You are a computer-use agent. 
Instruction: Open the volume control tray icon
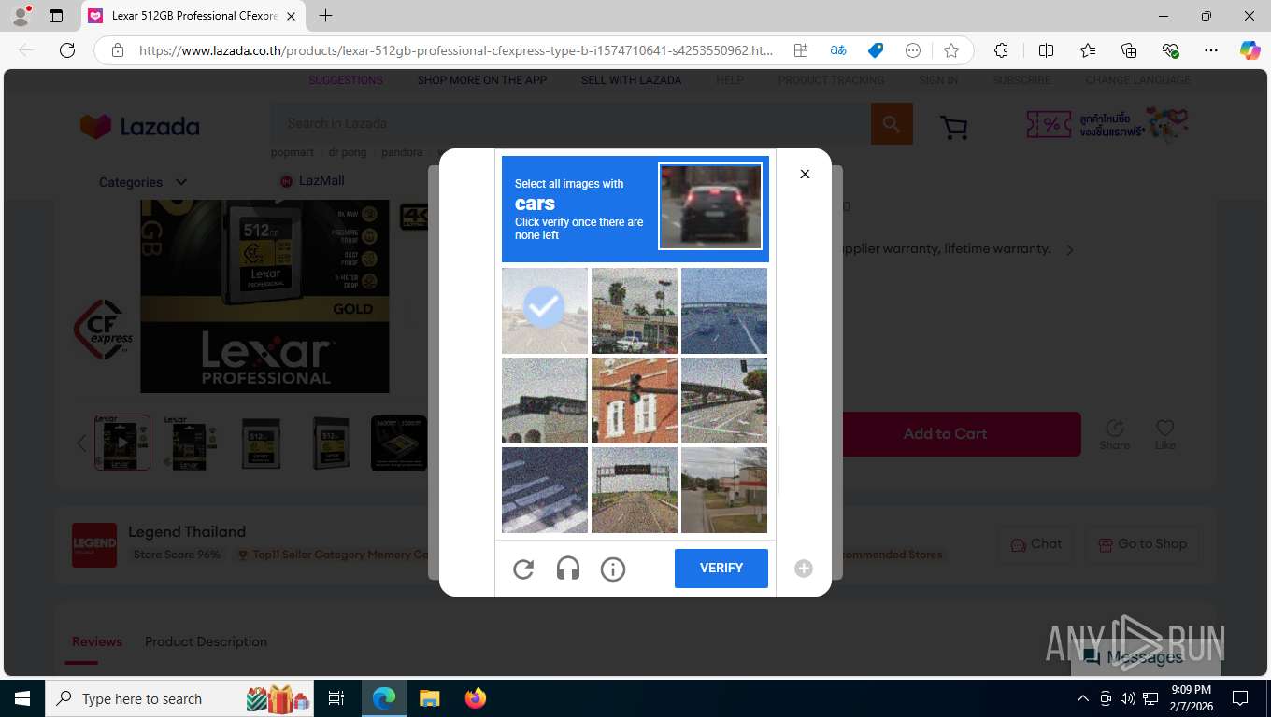(x=1127, y=698)
